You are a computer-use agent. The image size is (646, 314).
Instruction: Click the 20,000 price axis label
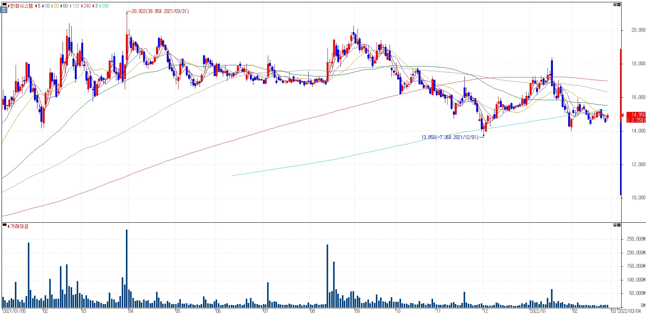pos(638,30)
